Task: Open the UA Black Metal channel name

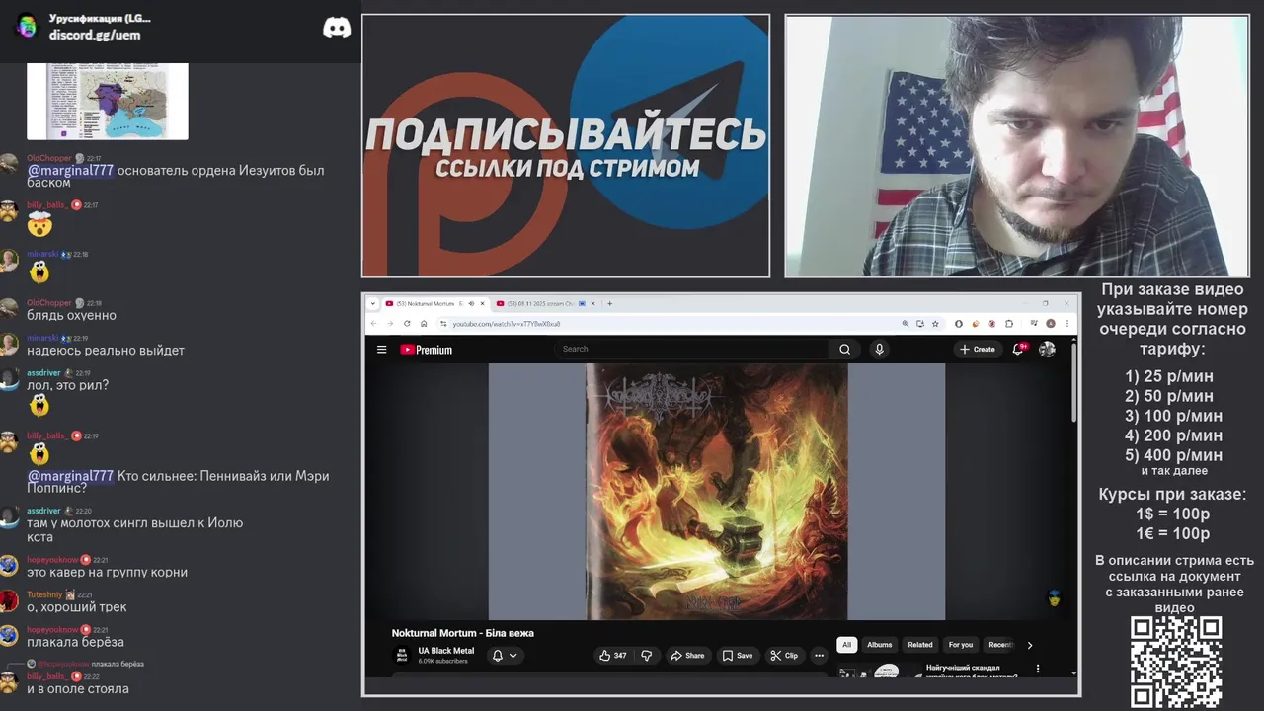Action: [x=446, y=651]
